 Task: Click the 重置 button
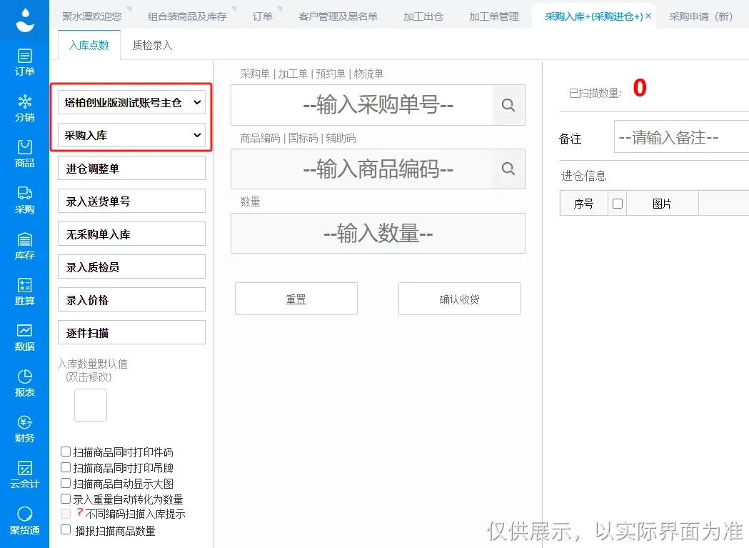click(296, 299)
